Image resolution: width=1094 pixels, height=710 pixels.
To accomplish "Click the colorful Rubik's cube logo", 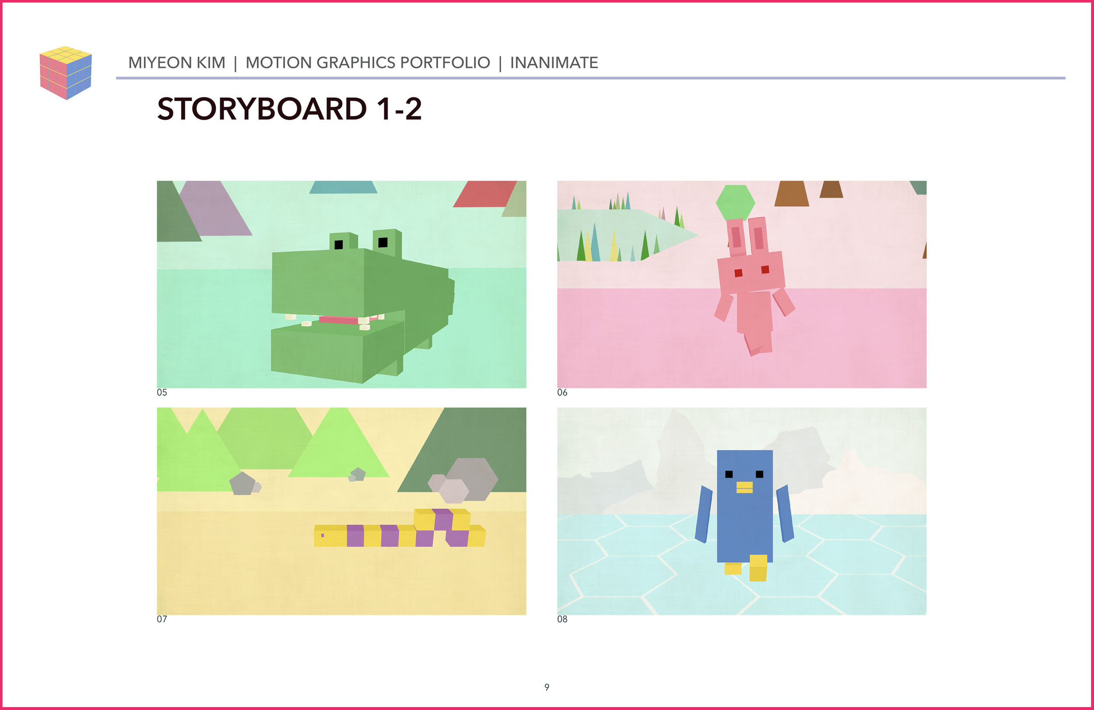I will [x=66, y=73].
